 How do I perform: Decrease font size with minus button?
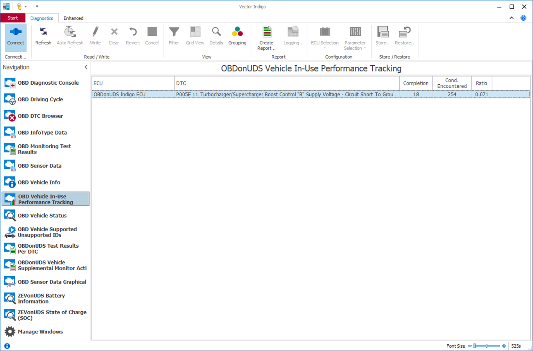pyautogui.click(x=470, y=346)
